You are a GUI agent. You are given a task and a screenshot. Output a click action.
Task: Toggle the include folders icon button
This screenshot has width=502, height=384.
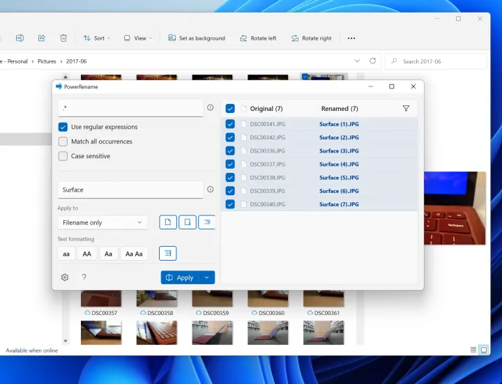click(x=187, y=222)
